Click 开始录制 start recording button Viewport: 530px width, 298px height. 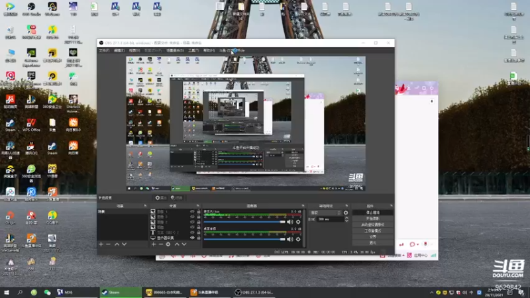tap(372, 219)
